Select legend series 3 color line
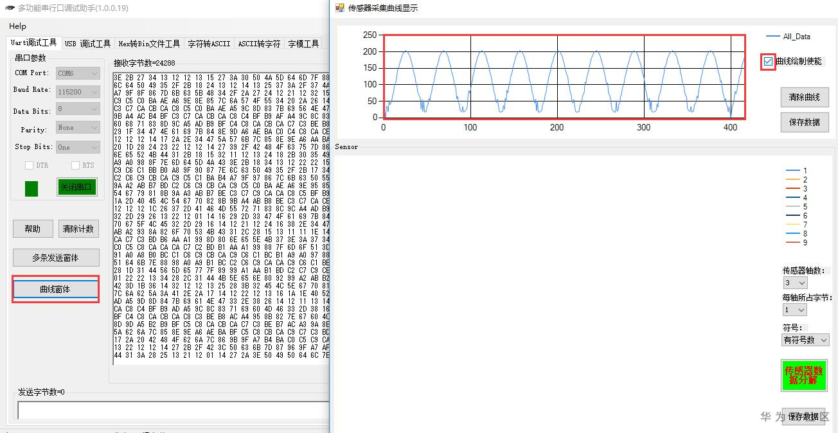The width and height of the screenshot is (838, 433). tap(792, 189)
